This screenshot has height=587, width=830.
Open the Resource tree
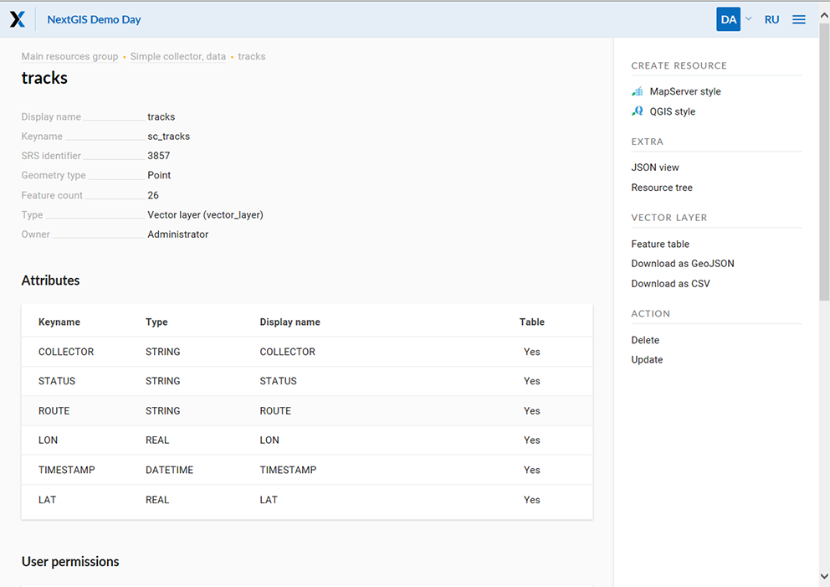662,187
